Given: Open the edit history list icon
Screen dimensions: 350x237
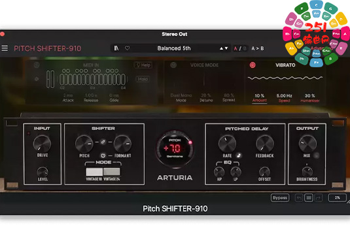Looking at the screenshot, I should click(309, 198).
